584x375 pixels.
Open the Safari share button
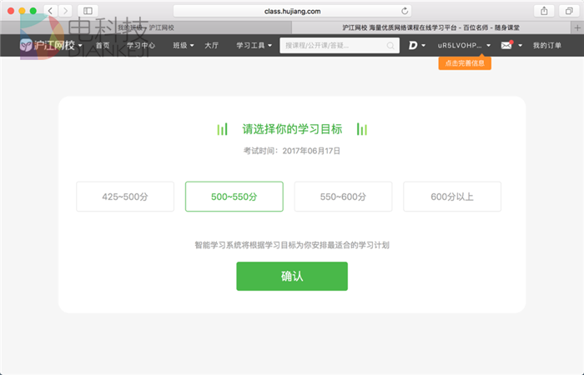[x=544, y=11]
